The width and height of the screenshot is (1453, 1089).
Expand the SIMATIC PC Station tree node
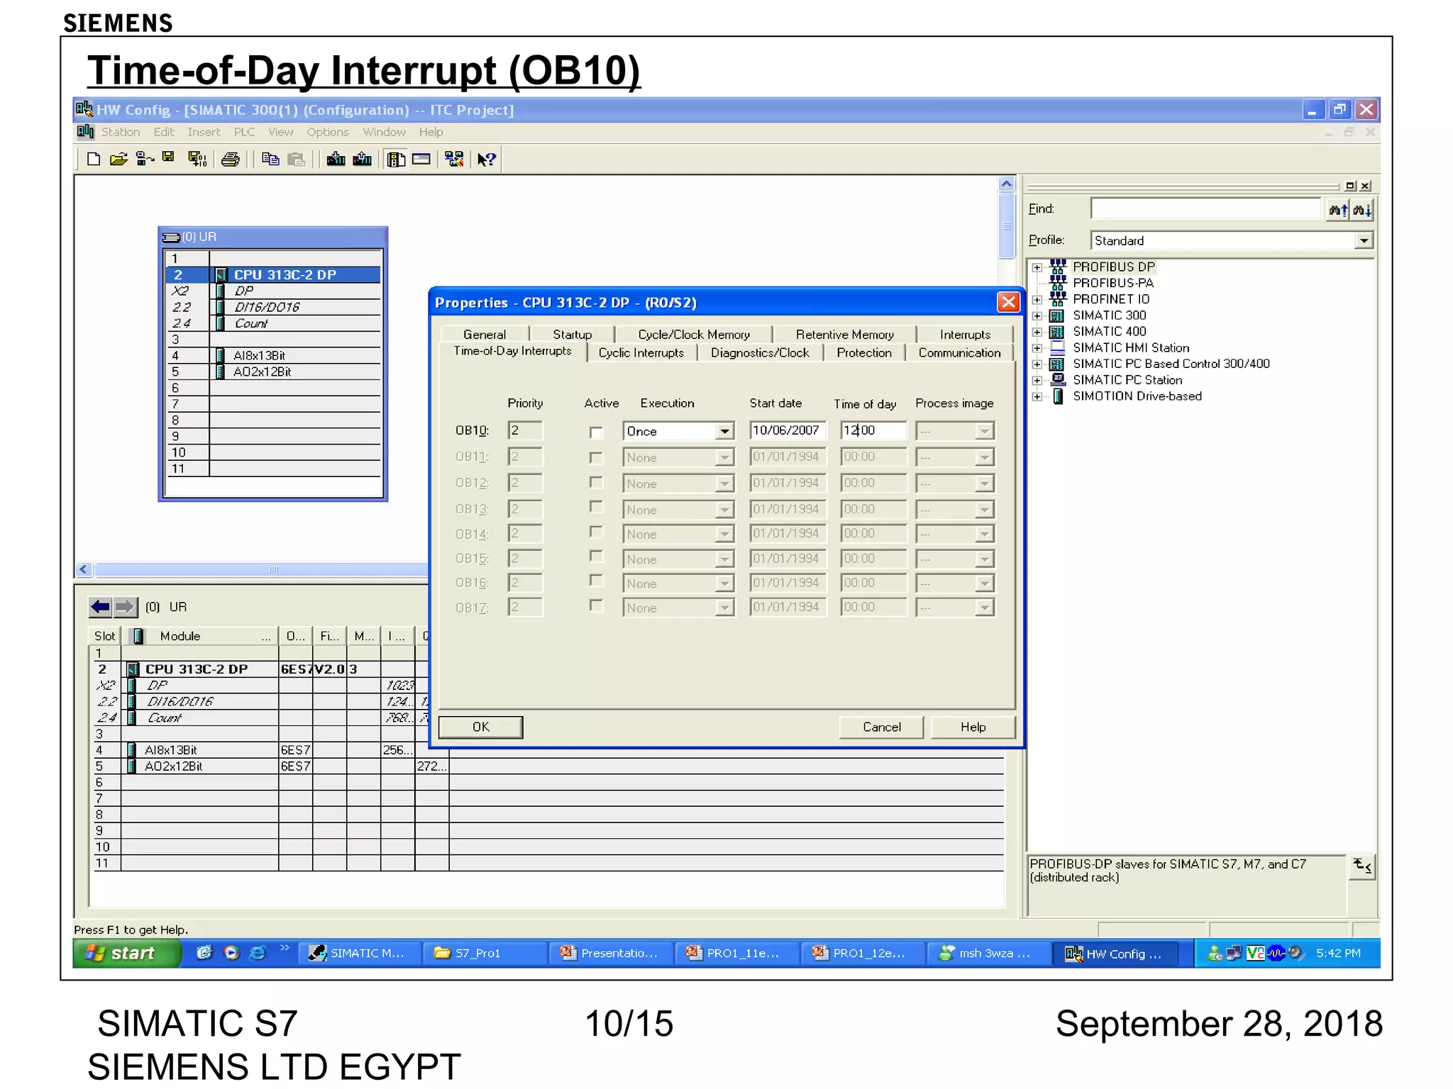coord(1037,381)
